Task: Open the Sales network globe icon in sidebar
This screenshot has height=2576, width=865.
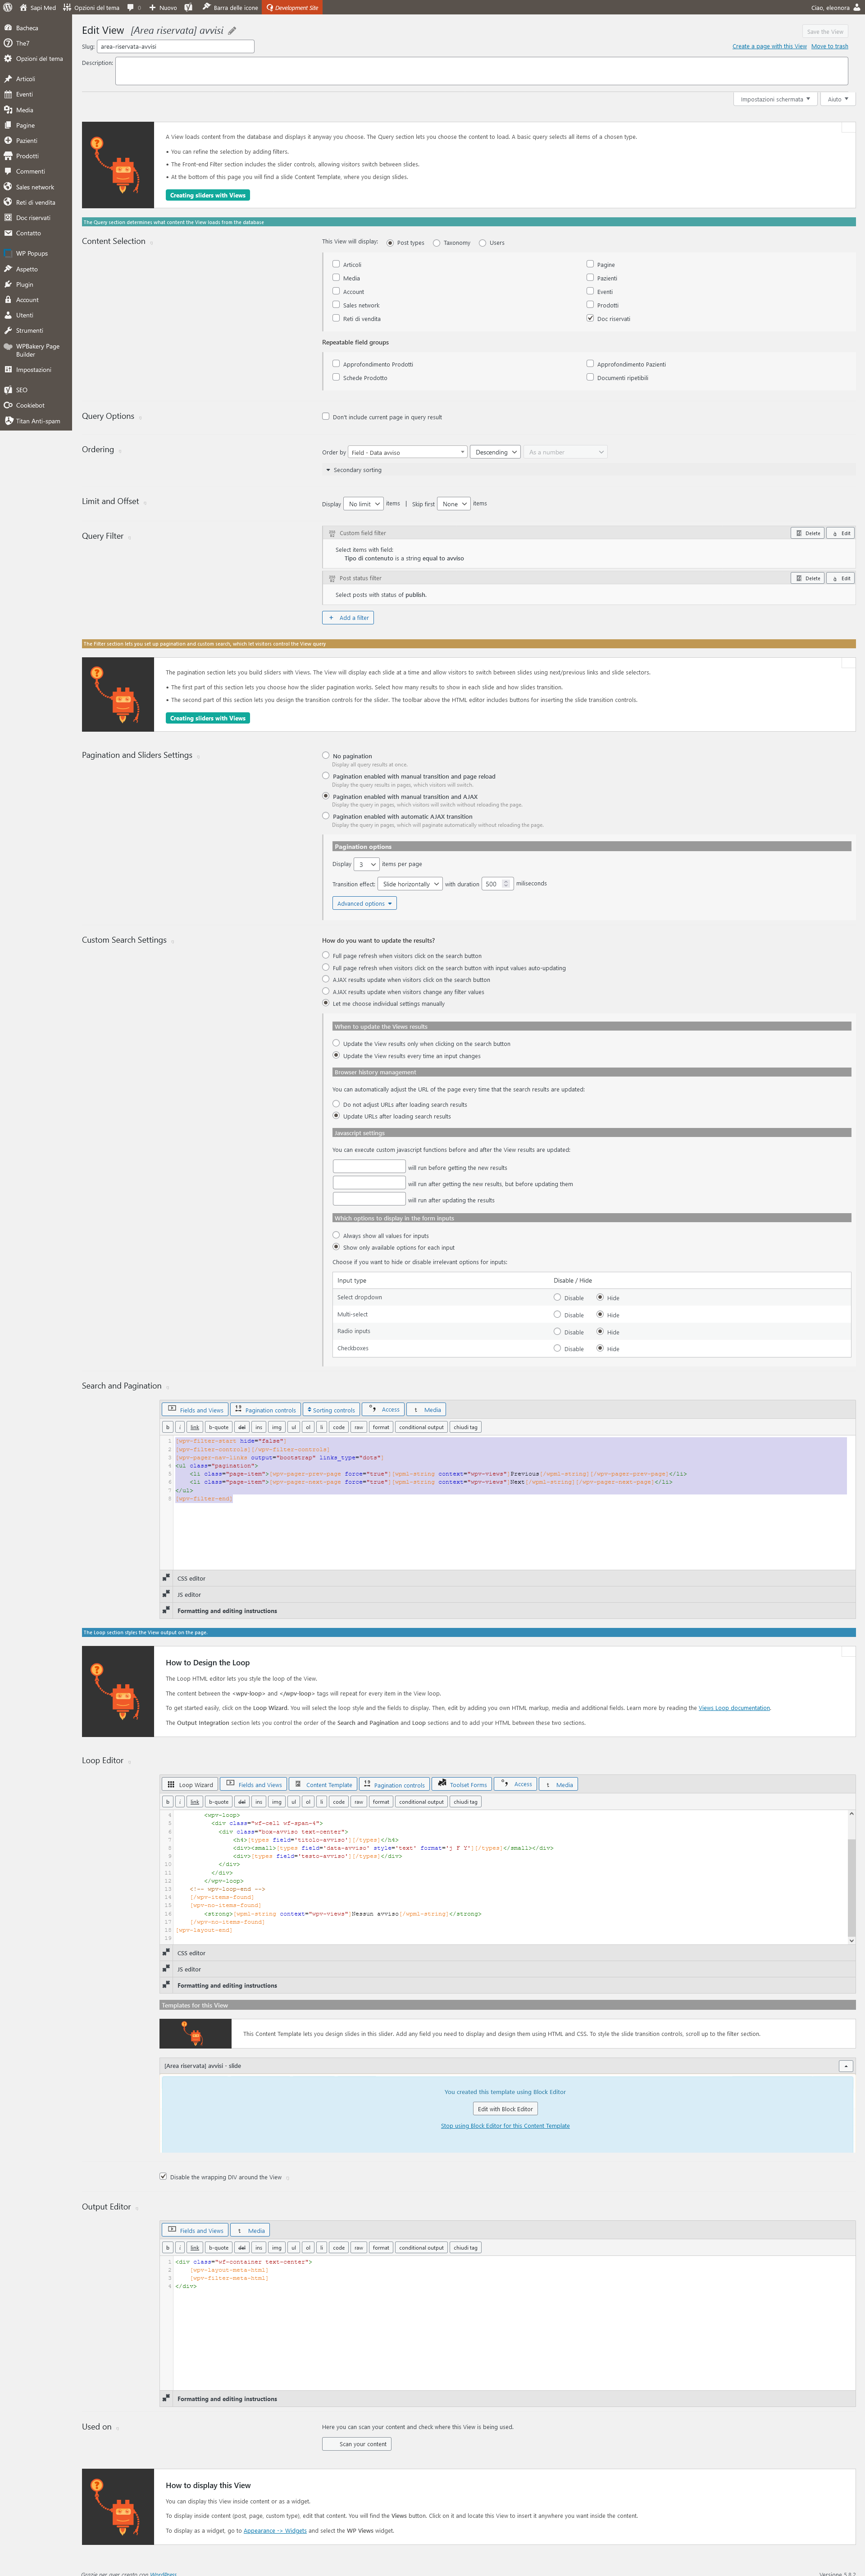Action: pyautogui.click(x=8, y=187)
